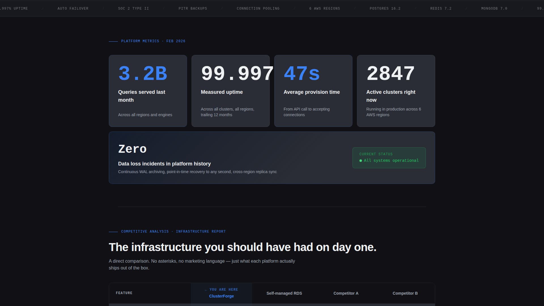Click Active clusters right now label
The height and width of the screenshot is (306, 544).
[391, 96]
